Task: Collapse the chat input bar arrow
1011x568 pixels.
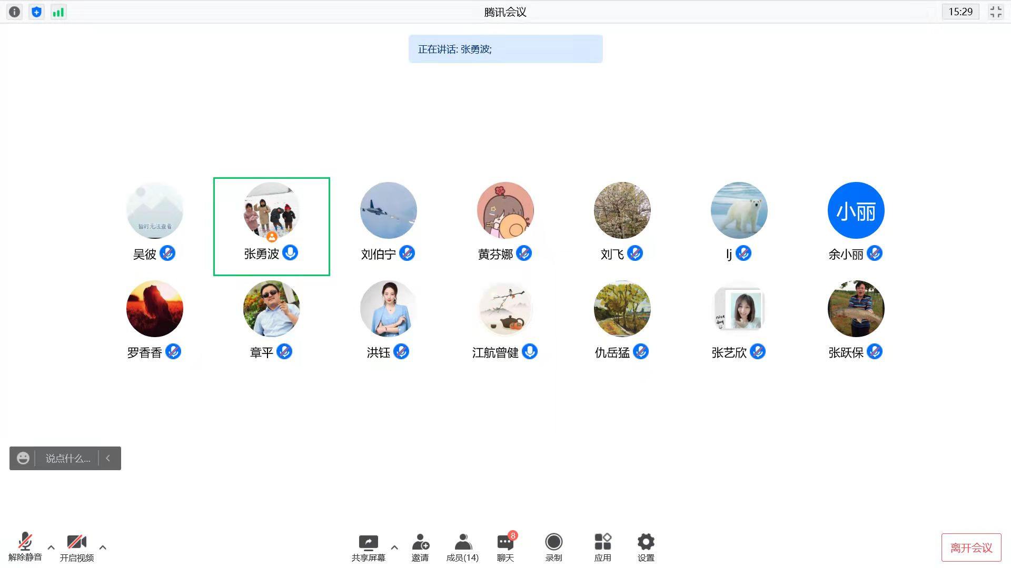Action: click(108, 458)
